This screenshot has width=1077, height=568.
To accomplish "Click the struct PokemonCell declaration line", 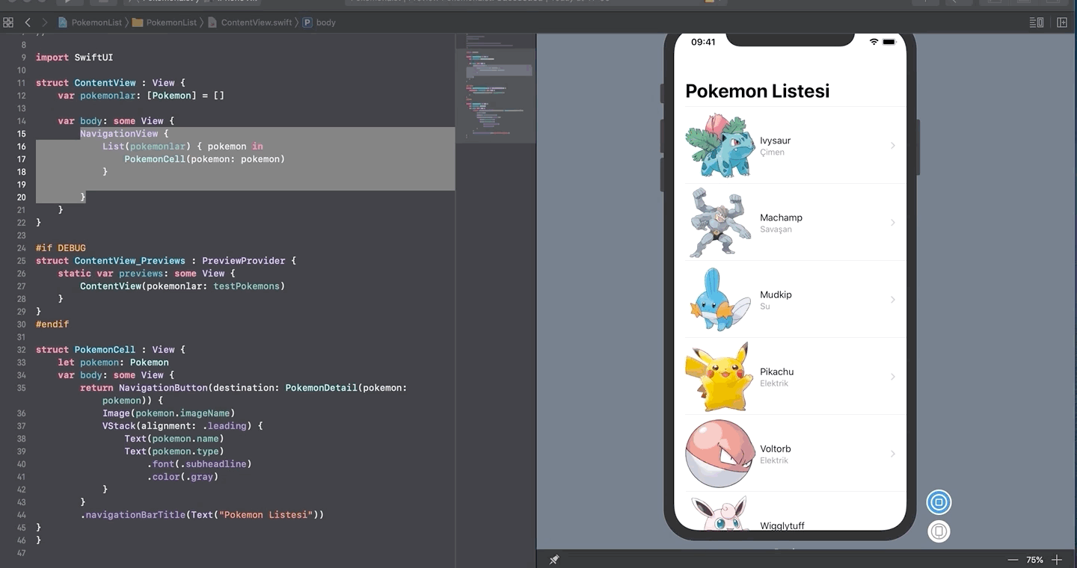I will tap(111, 350).
